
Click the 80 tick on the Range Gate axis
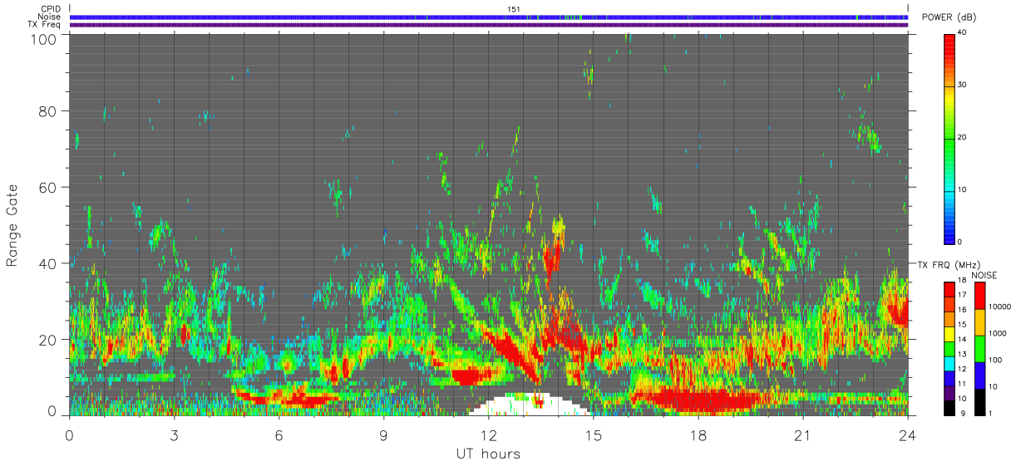(x=48, y=110)
